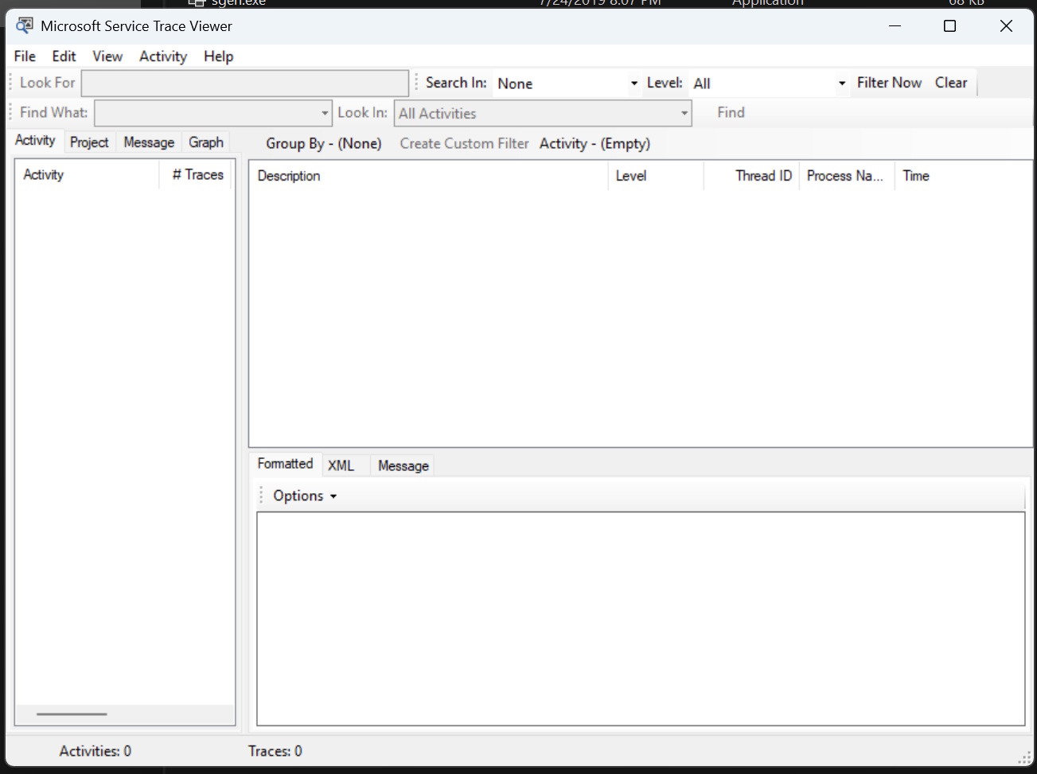Sort by the # Traces column header
The height and width of the screenshot is (774, 1037).
click(196, 175)
